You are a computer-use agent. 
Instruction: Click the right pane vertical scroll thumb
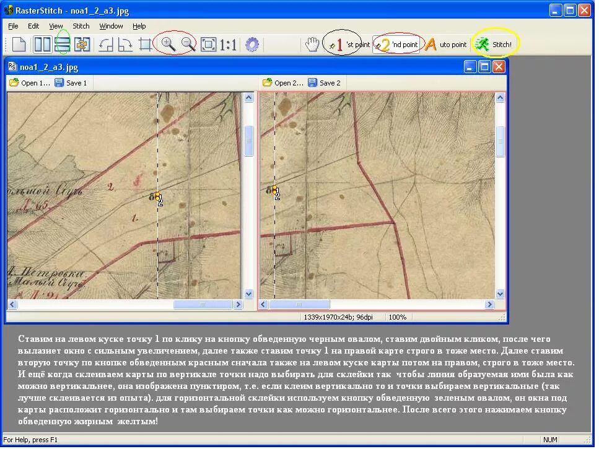(x=500, y=142)
